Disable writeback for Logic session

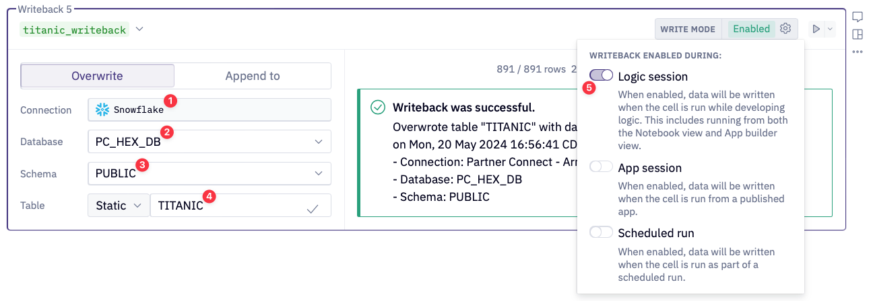click(x=601, y=76)
